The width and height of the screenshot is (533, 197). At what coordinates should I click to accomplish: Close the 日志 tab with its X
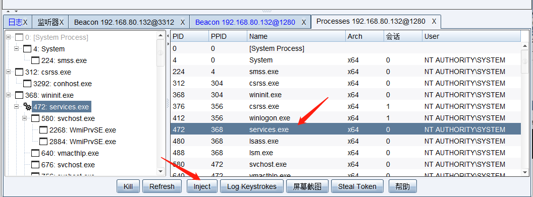tap(25, 22)
